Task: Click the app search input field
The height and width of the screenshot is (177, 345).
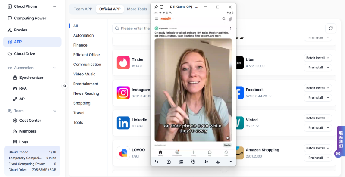Action: point(134,28)
